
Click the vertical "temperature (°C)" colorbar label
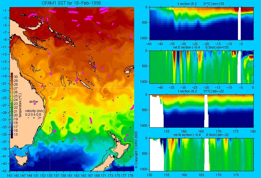pos(20,105)
